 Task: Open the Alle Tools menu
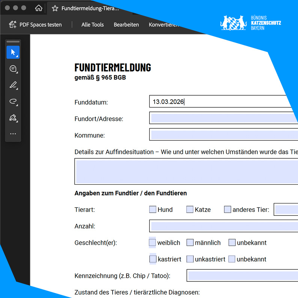coord(92,25)
